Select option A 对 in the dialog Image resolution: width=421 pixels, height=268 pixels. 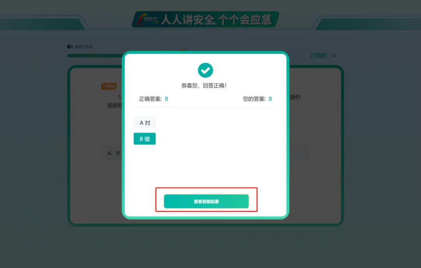coord(145,123)
